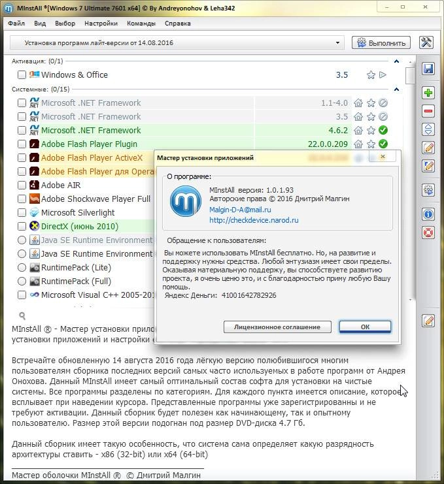Click the green plus add icon
This screenshot has height=484, width=444.
pos(428,93)
